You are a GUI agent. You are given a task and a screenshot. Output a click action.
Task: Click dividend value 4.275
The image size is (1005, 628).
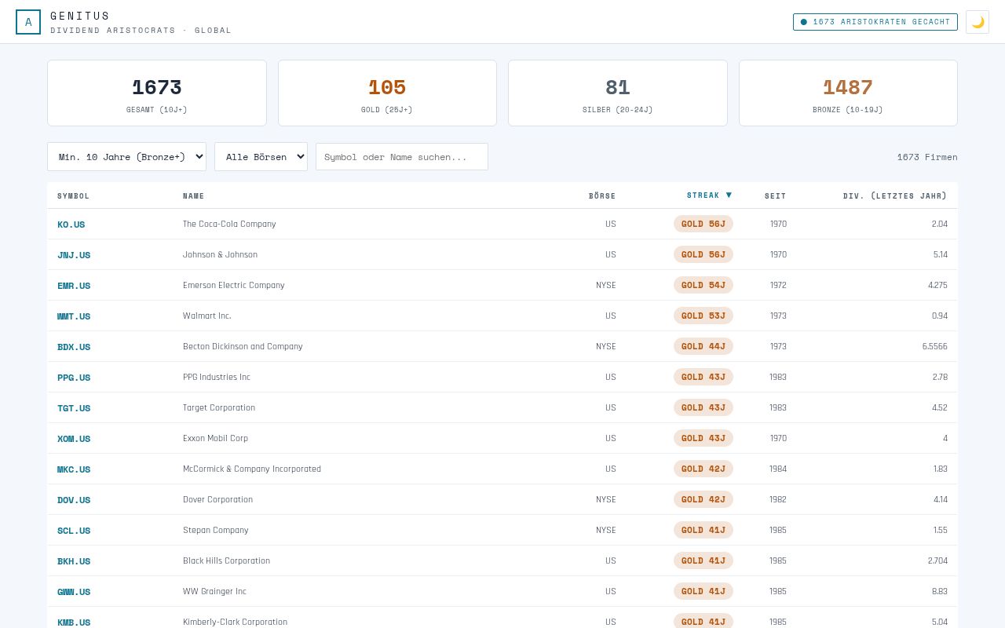coord(937,285)
